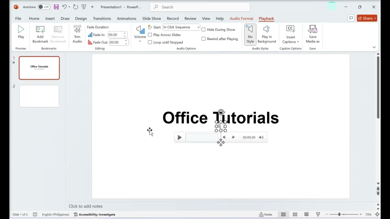390x219 pixels.
Task: Add a bookmark to the audio
Action: pos(40,34)
